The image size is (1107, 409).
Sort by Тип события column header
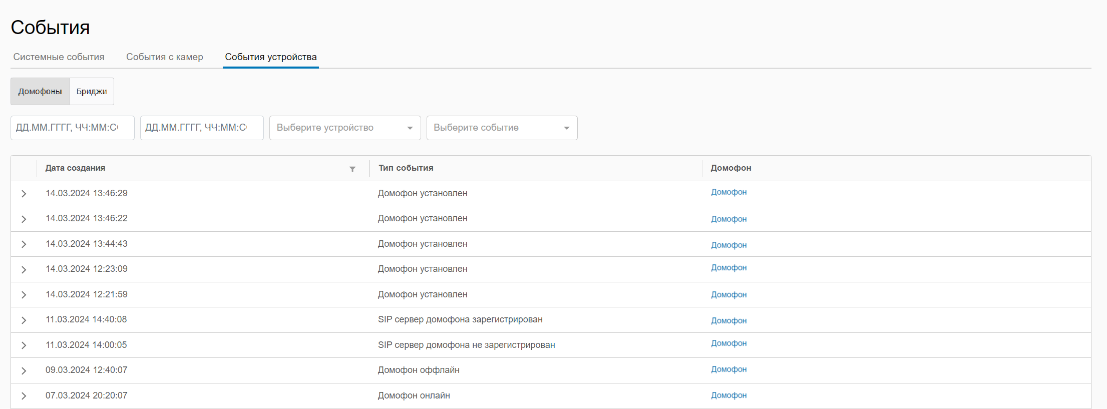pos(406,168)
